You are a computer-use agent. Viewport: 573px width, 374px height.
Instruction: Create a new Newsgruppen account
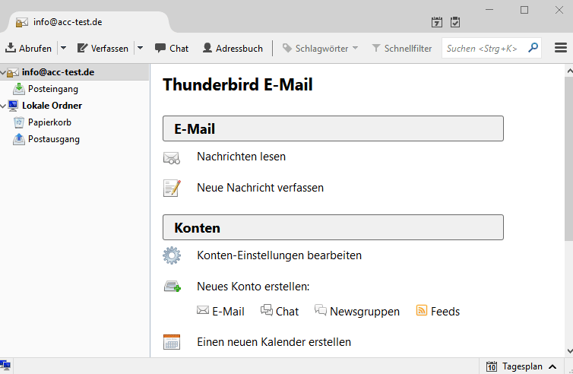click(x=357, y=311)
